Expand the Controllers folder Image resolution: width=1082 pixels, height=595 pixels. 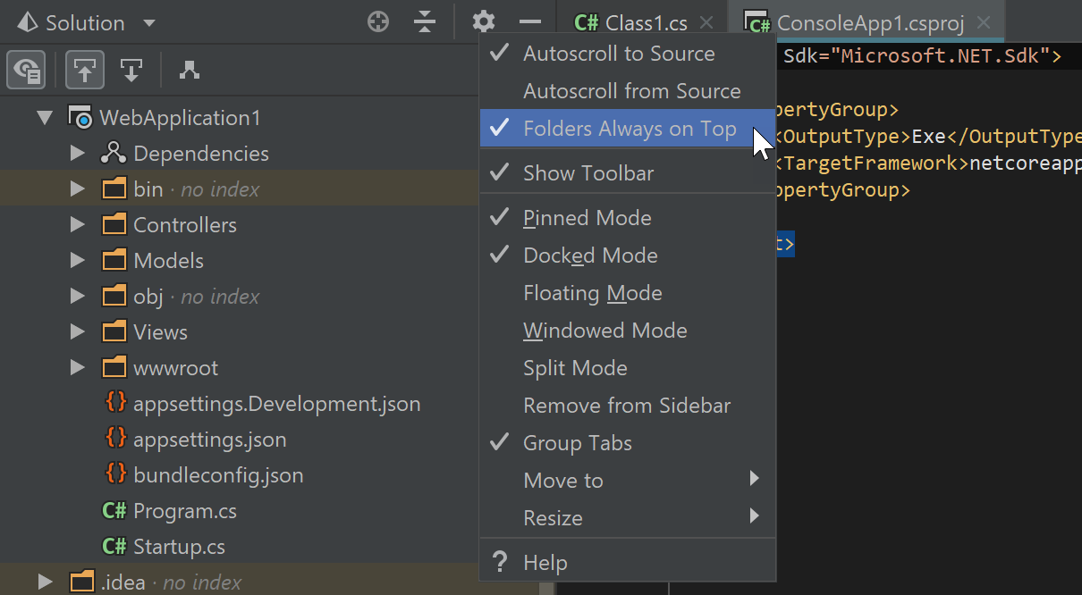click(78, 225)
